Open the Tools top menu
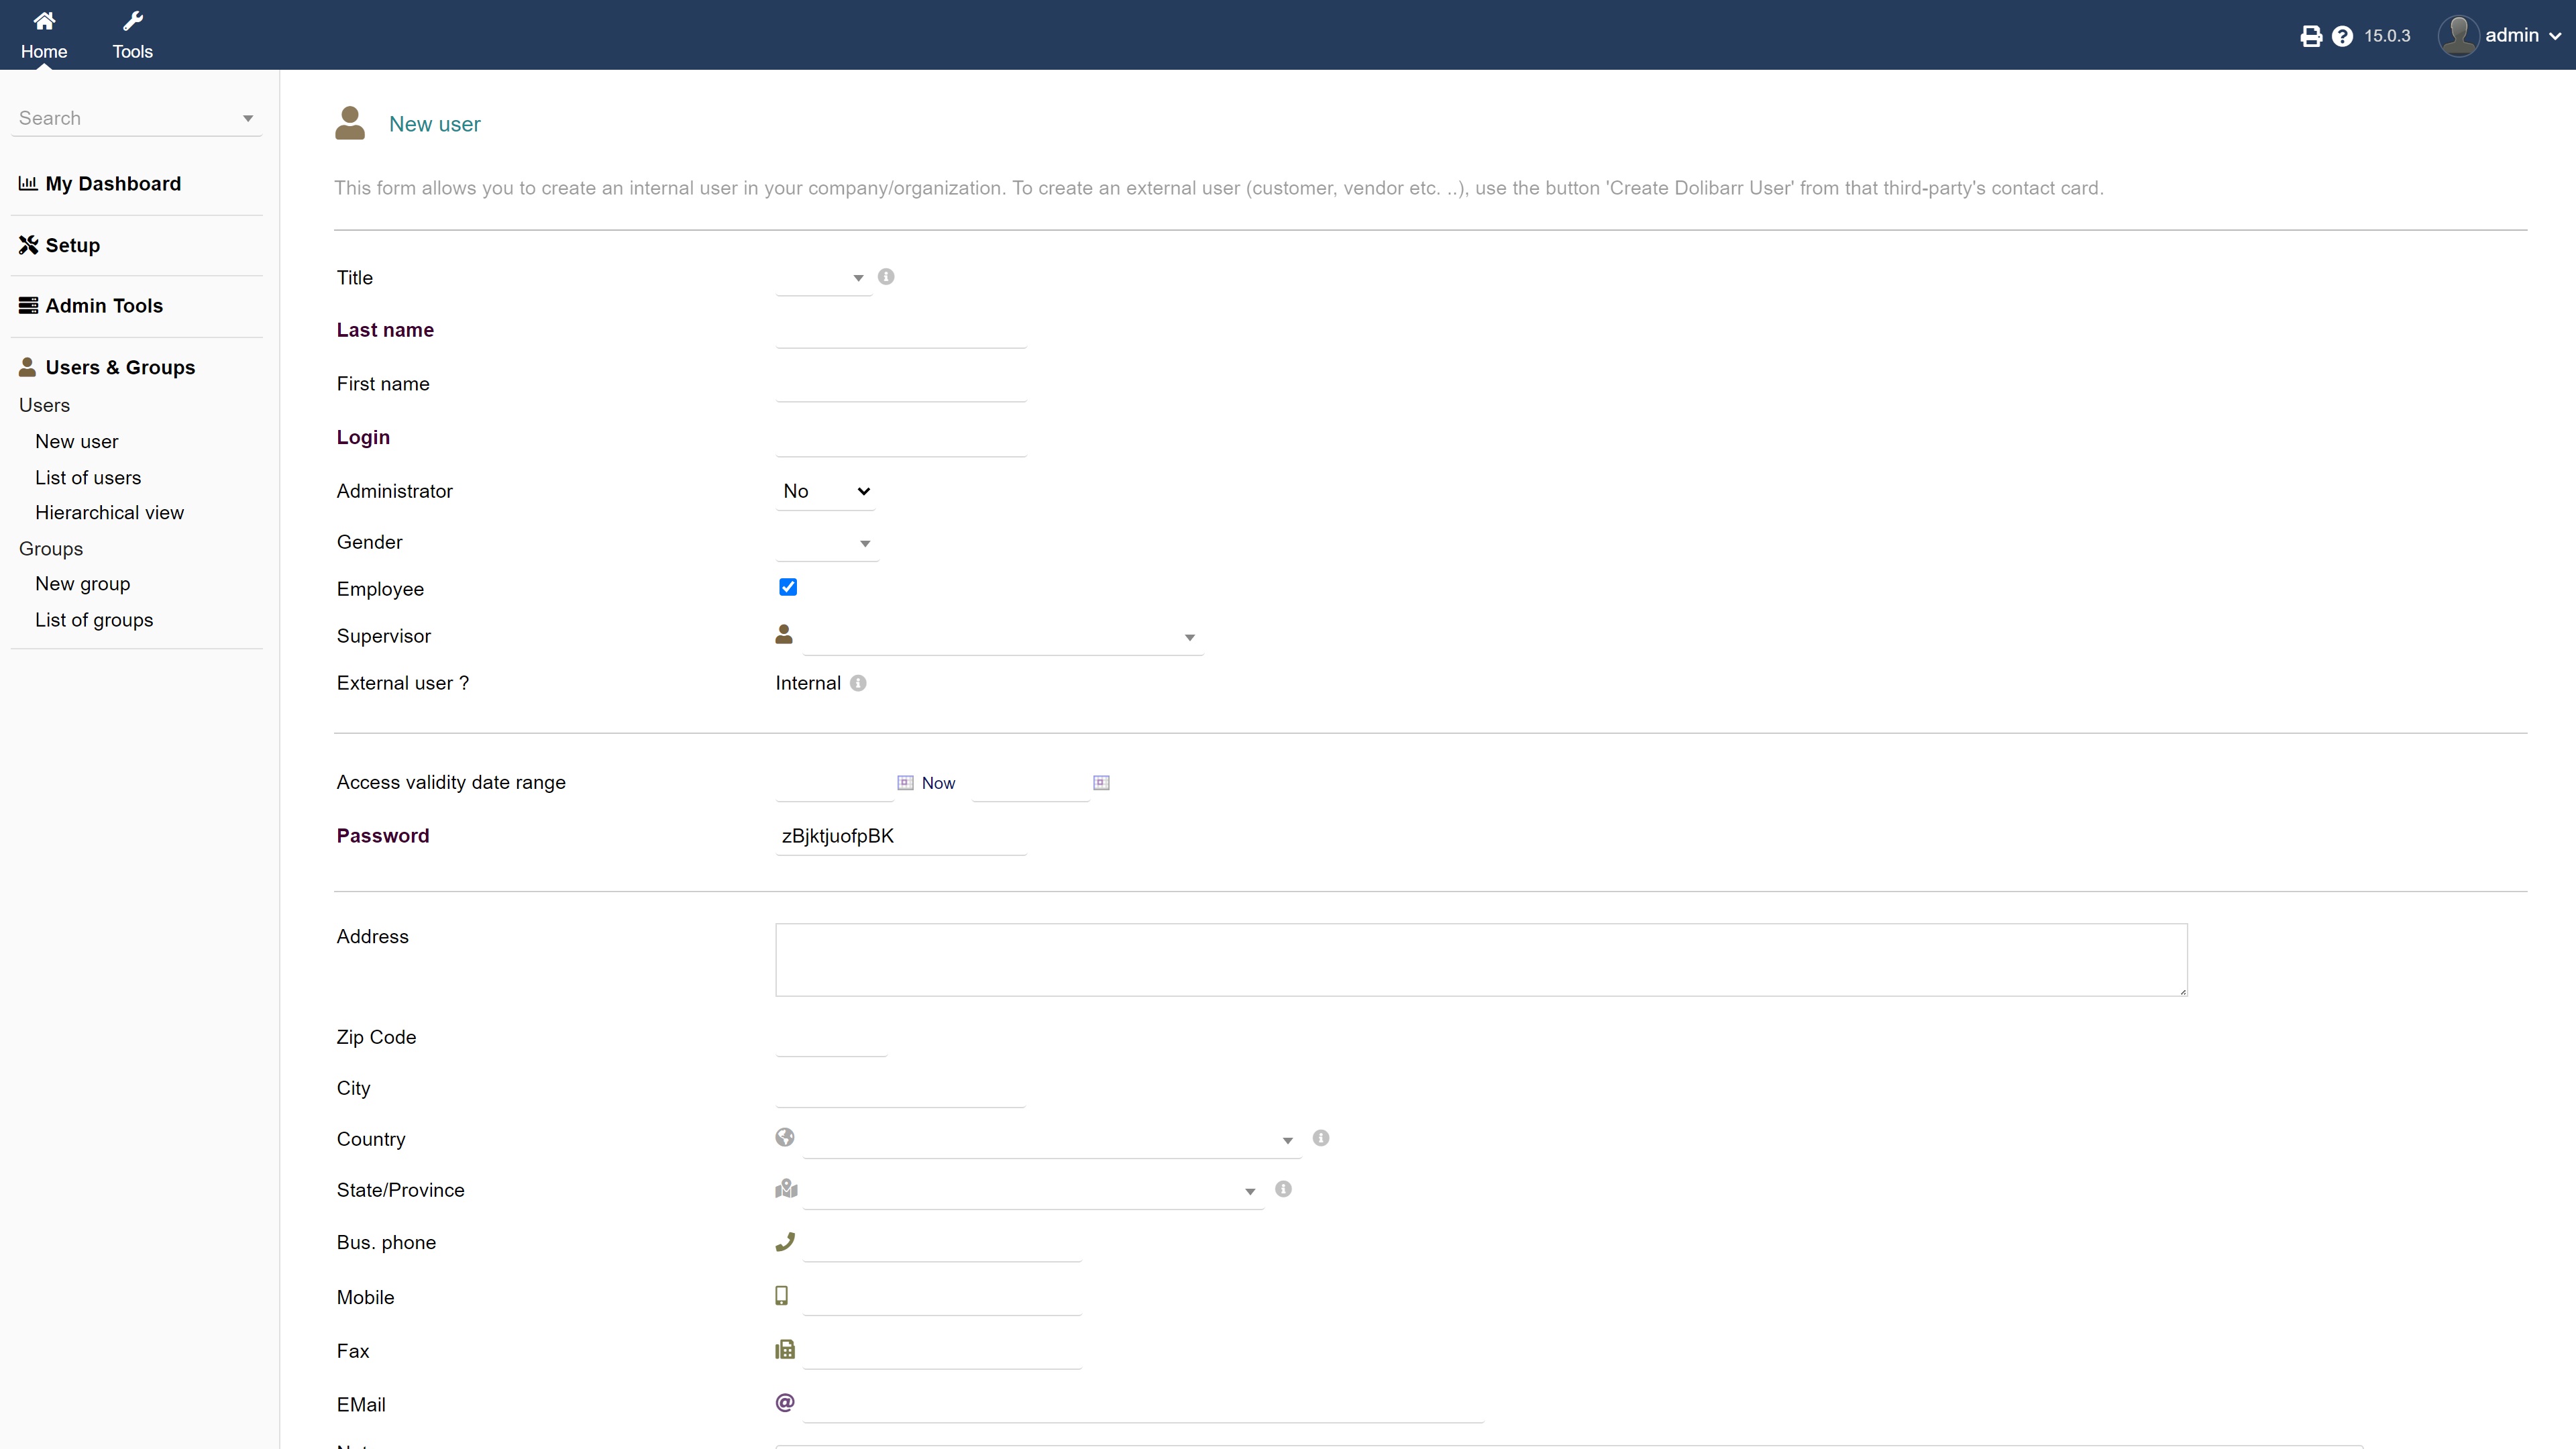Image resolution: width=2576 pixels, height=1449 pixels. pos(132,35)
